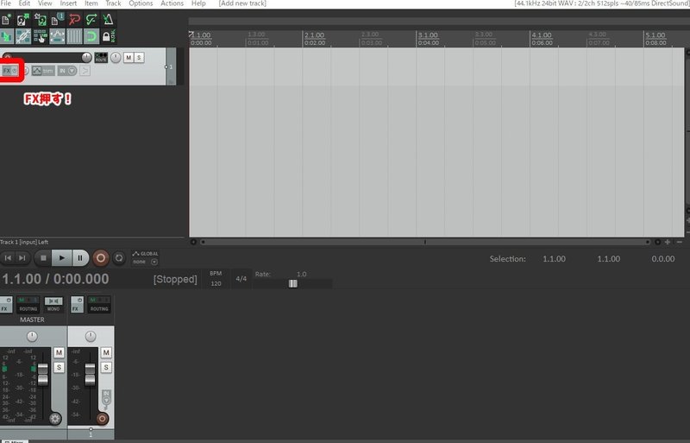The image size is (690, 443).
Task: Open the 4/4 time signature control
Action: click(241, 279)
